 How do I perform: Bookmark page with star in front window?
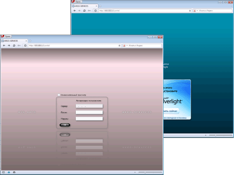click(x=119, y=45)
